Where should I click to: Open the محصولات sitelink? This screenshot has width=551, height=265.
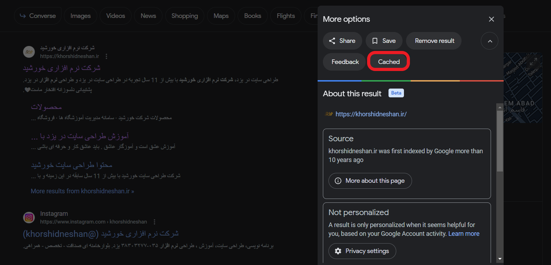(x=46, y=107)
